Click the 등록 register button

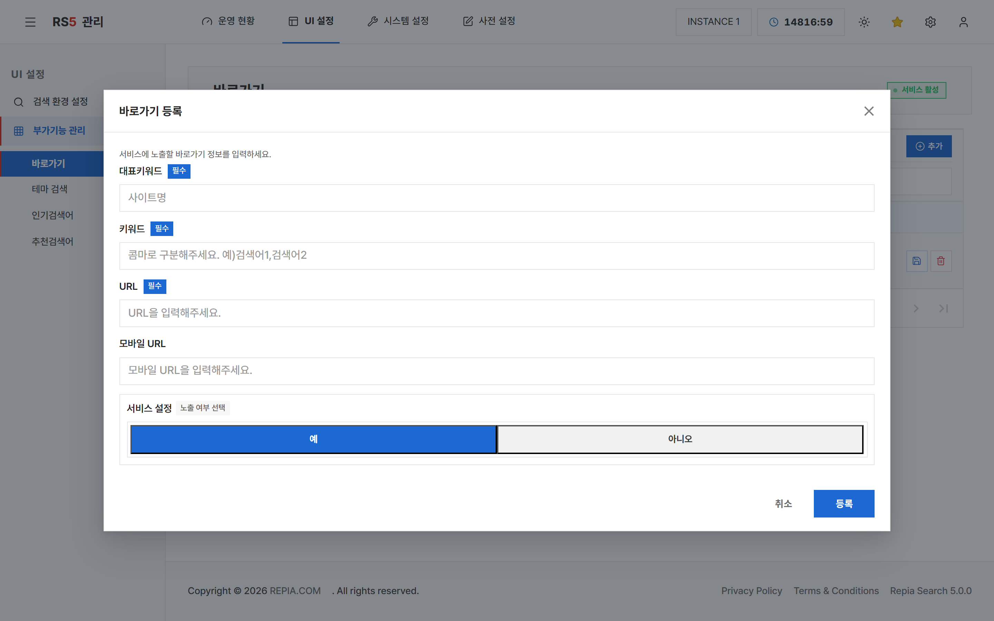(x=844, y=504)
